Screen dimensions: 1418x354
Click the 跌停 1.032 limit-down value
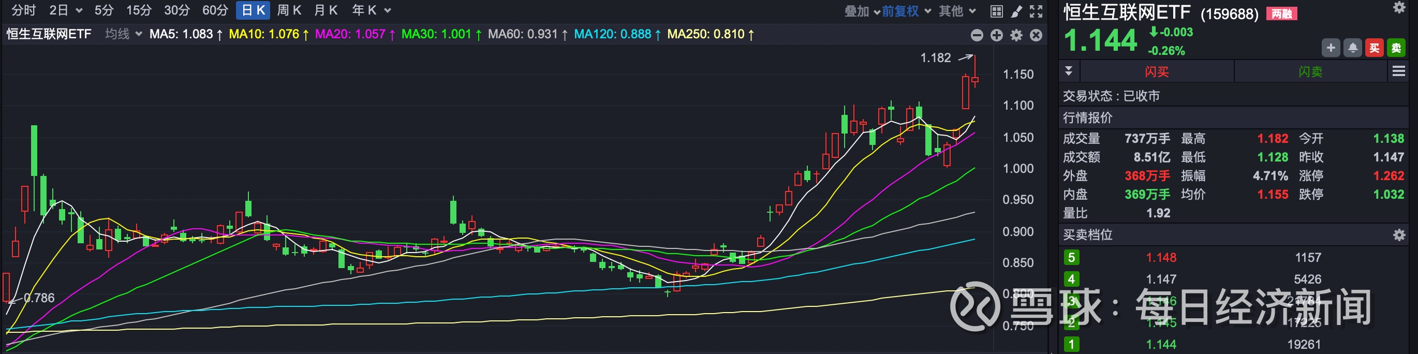click(1389, 195)
